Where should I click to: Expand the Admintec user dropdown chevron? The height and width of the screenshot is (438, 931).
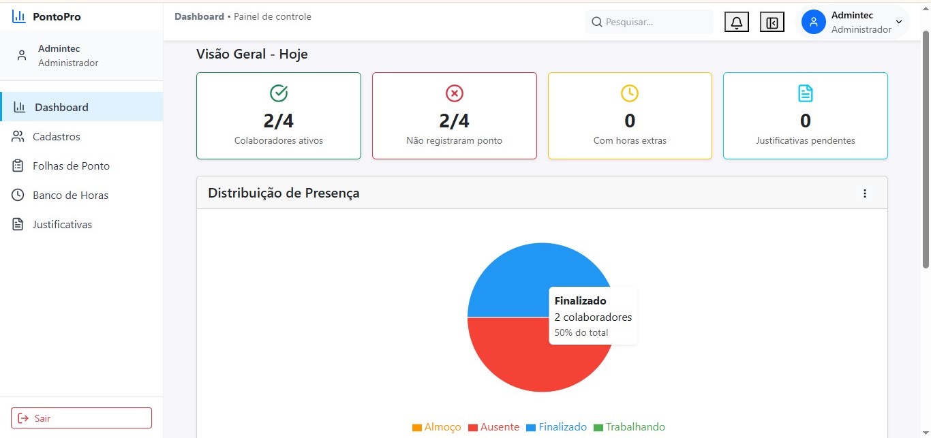tap(898, 22)
